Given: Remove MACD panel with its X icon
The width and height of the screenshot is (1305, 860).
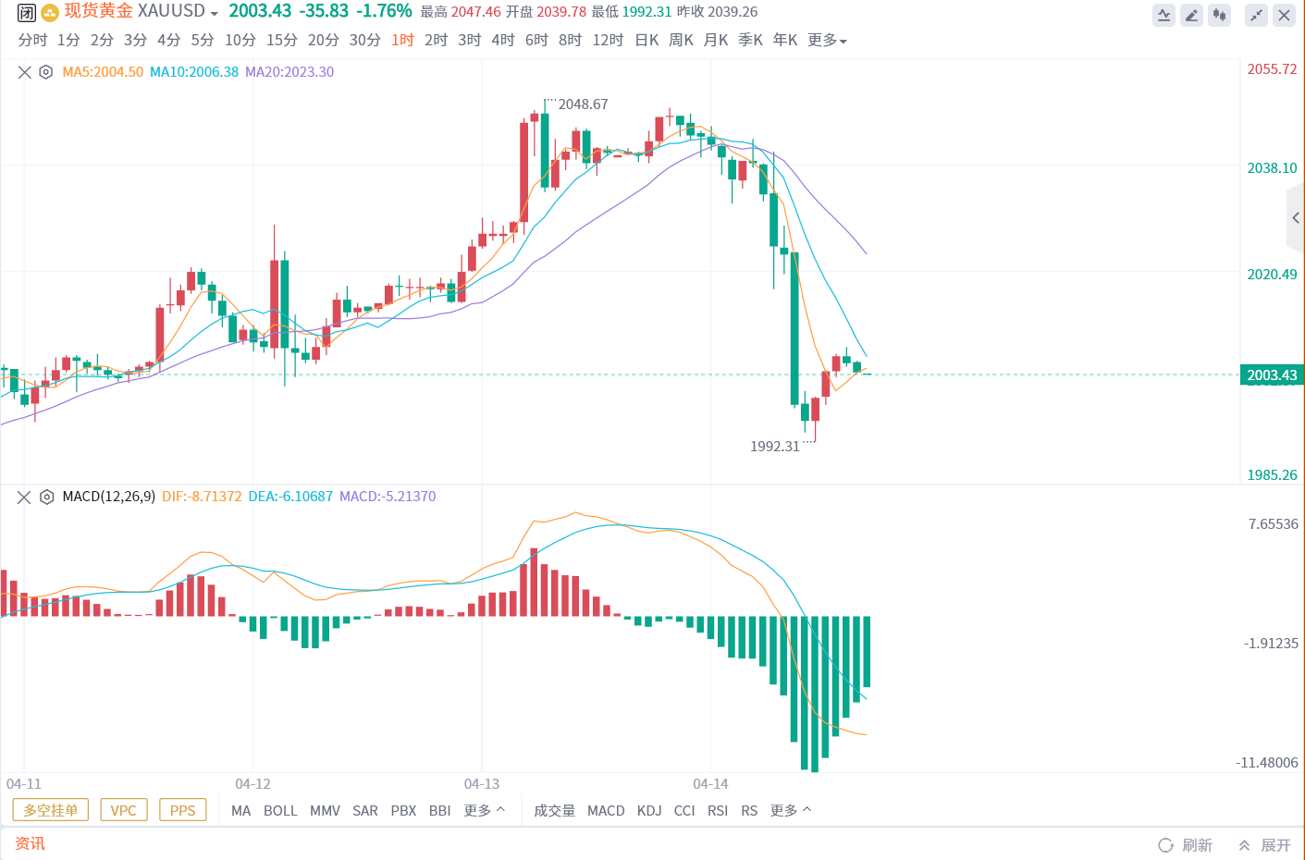Looking at the screenshot, I should [25, 497].
